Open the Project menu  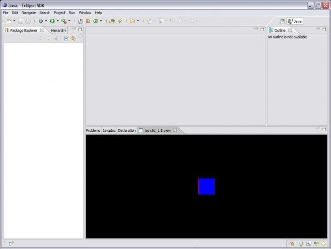60,12
